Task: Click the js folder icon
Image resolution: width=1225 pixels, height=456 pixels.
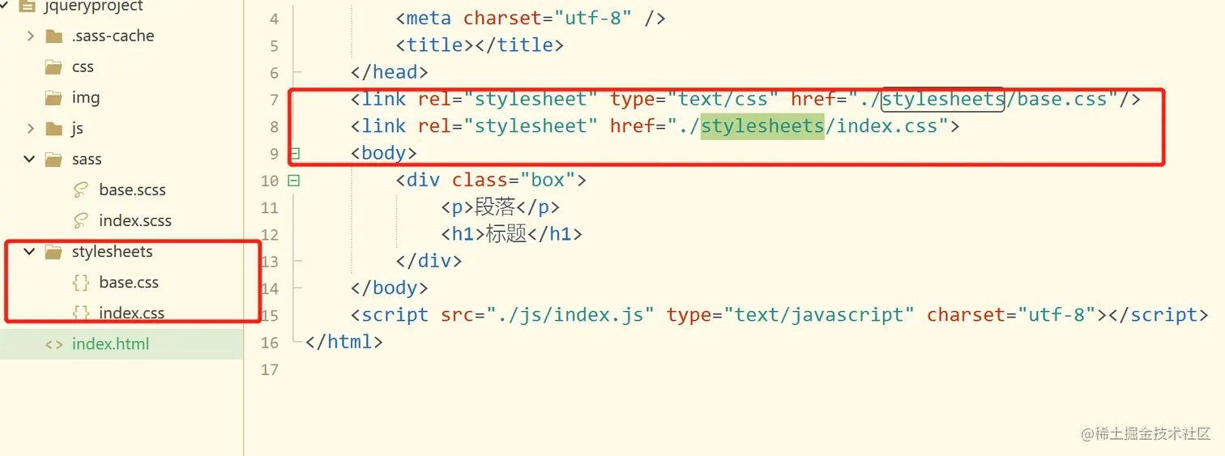Action: [54, 128]
